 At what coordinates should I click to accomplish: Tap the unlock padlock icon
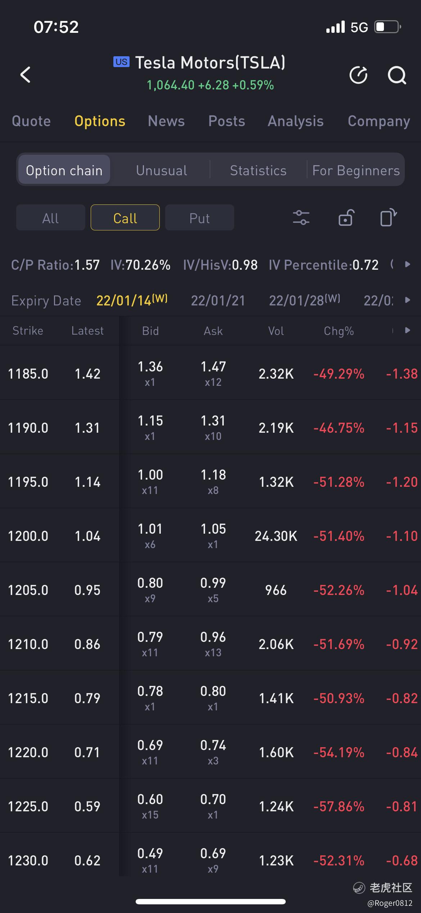point(346,218)
